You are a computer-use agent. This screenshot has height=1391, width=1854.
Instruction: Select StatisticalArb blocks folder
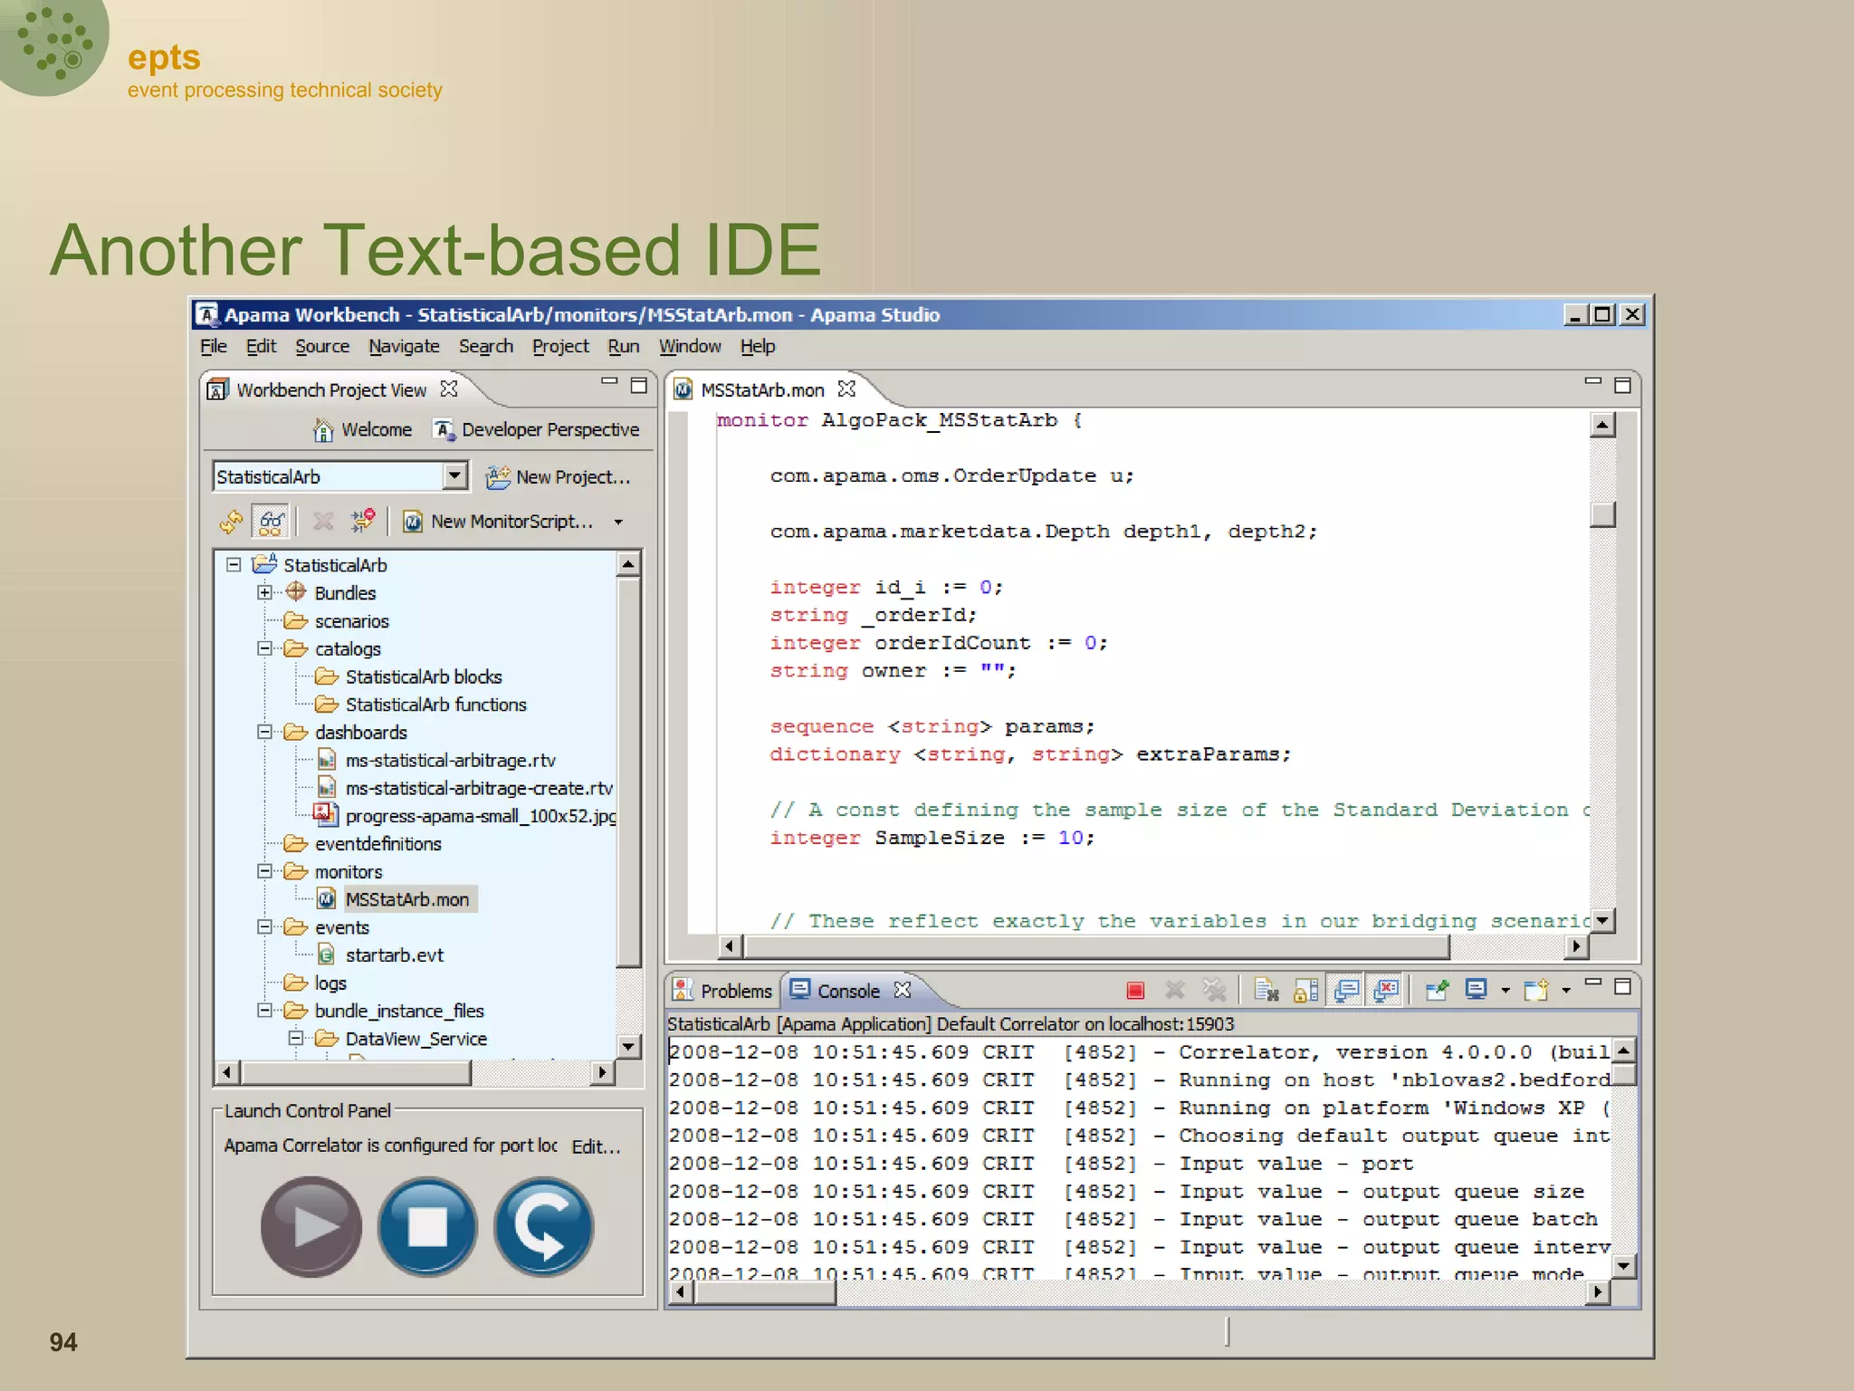[407, 676]
